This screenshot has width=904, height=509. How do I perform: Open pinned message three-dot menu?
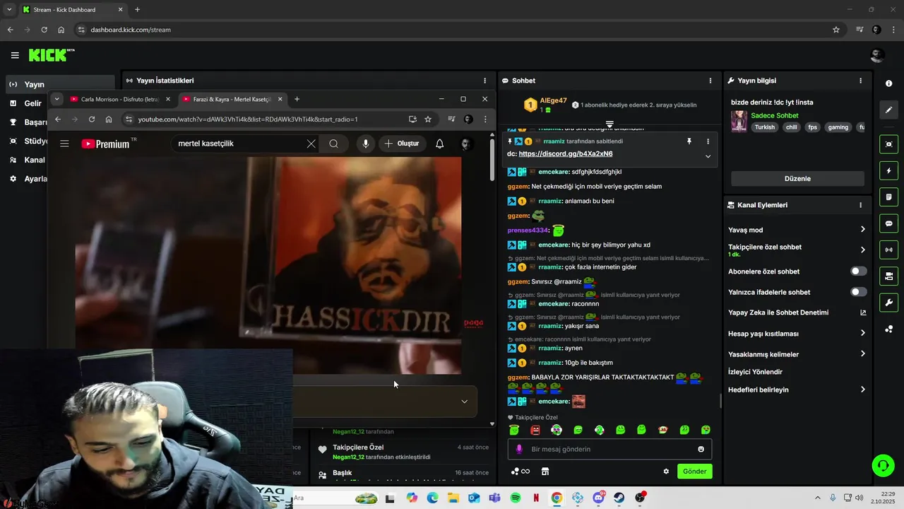point(708,141)
